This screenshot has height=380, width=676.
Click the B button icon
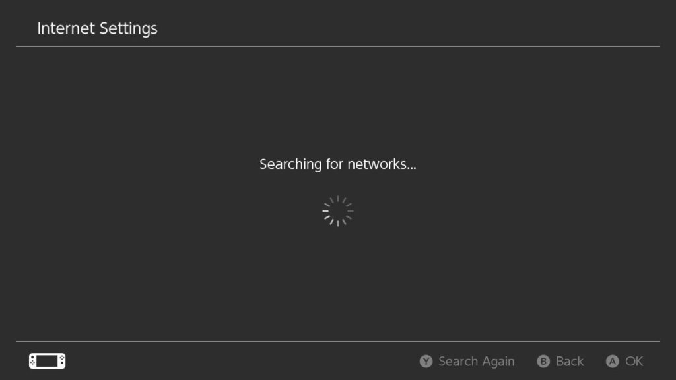point(543,361)
